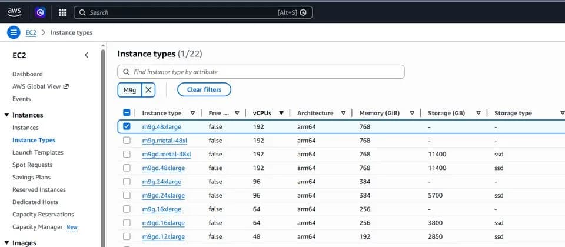This screenshot has width=565, height=247.
Task: Open the m9gd.16xlarge instance type link
Action: (x=163, y=223)
